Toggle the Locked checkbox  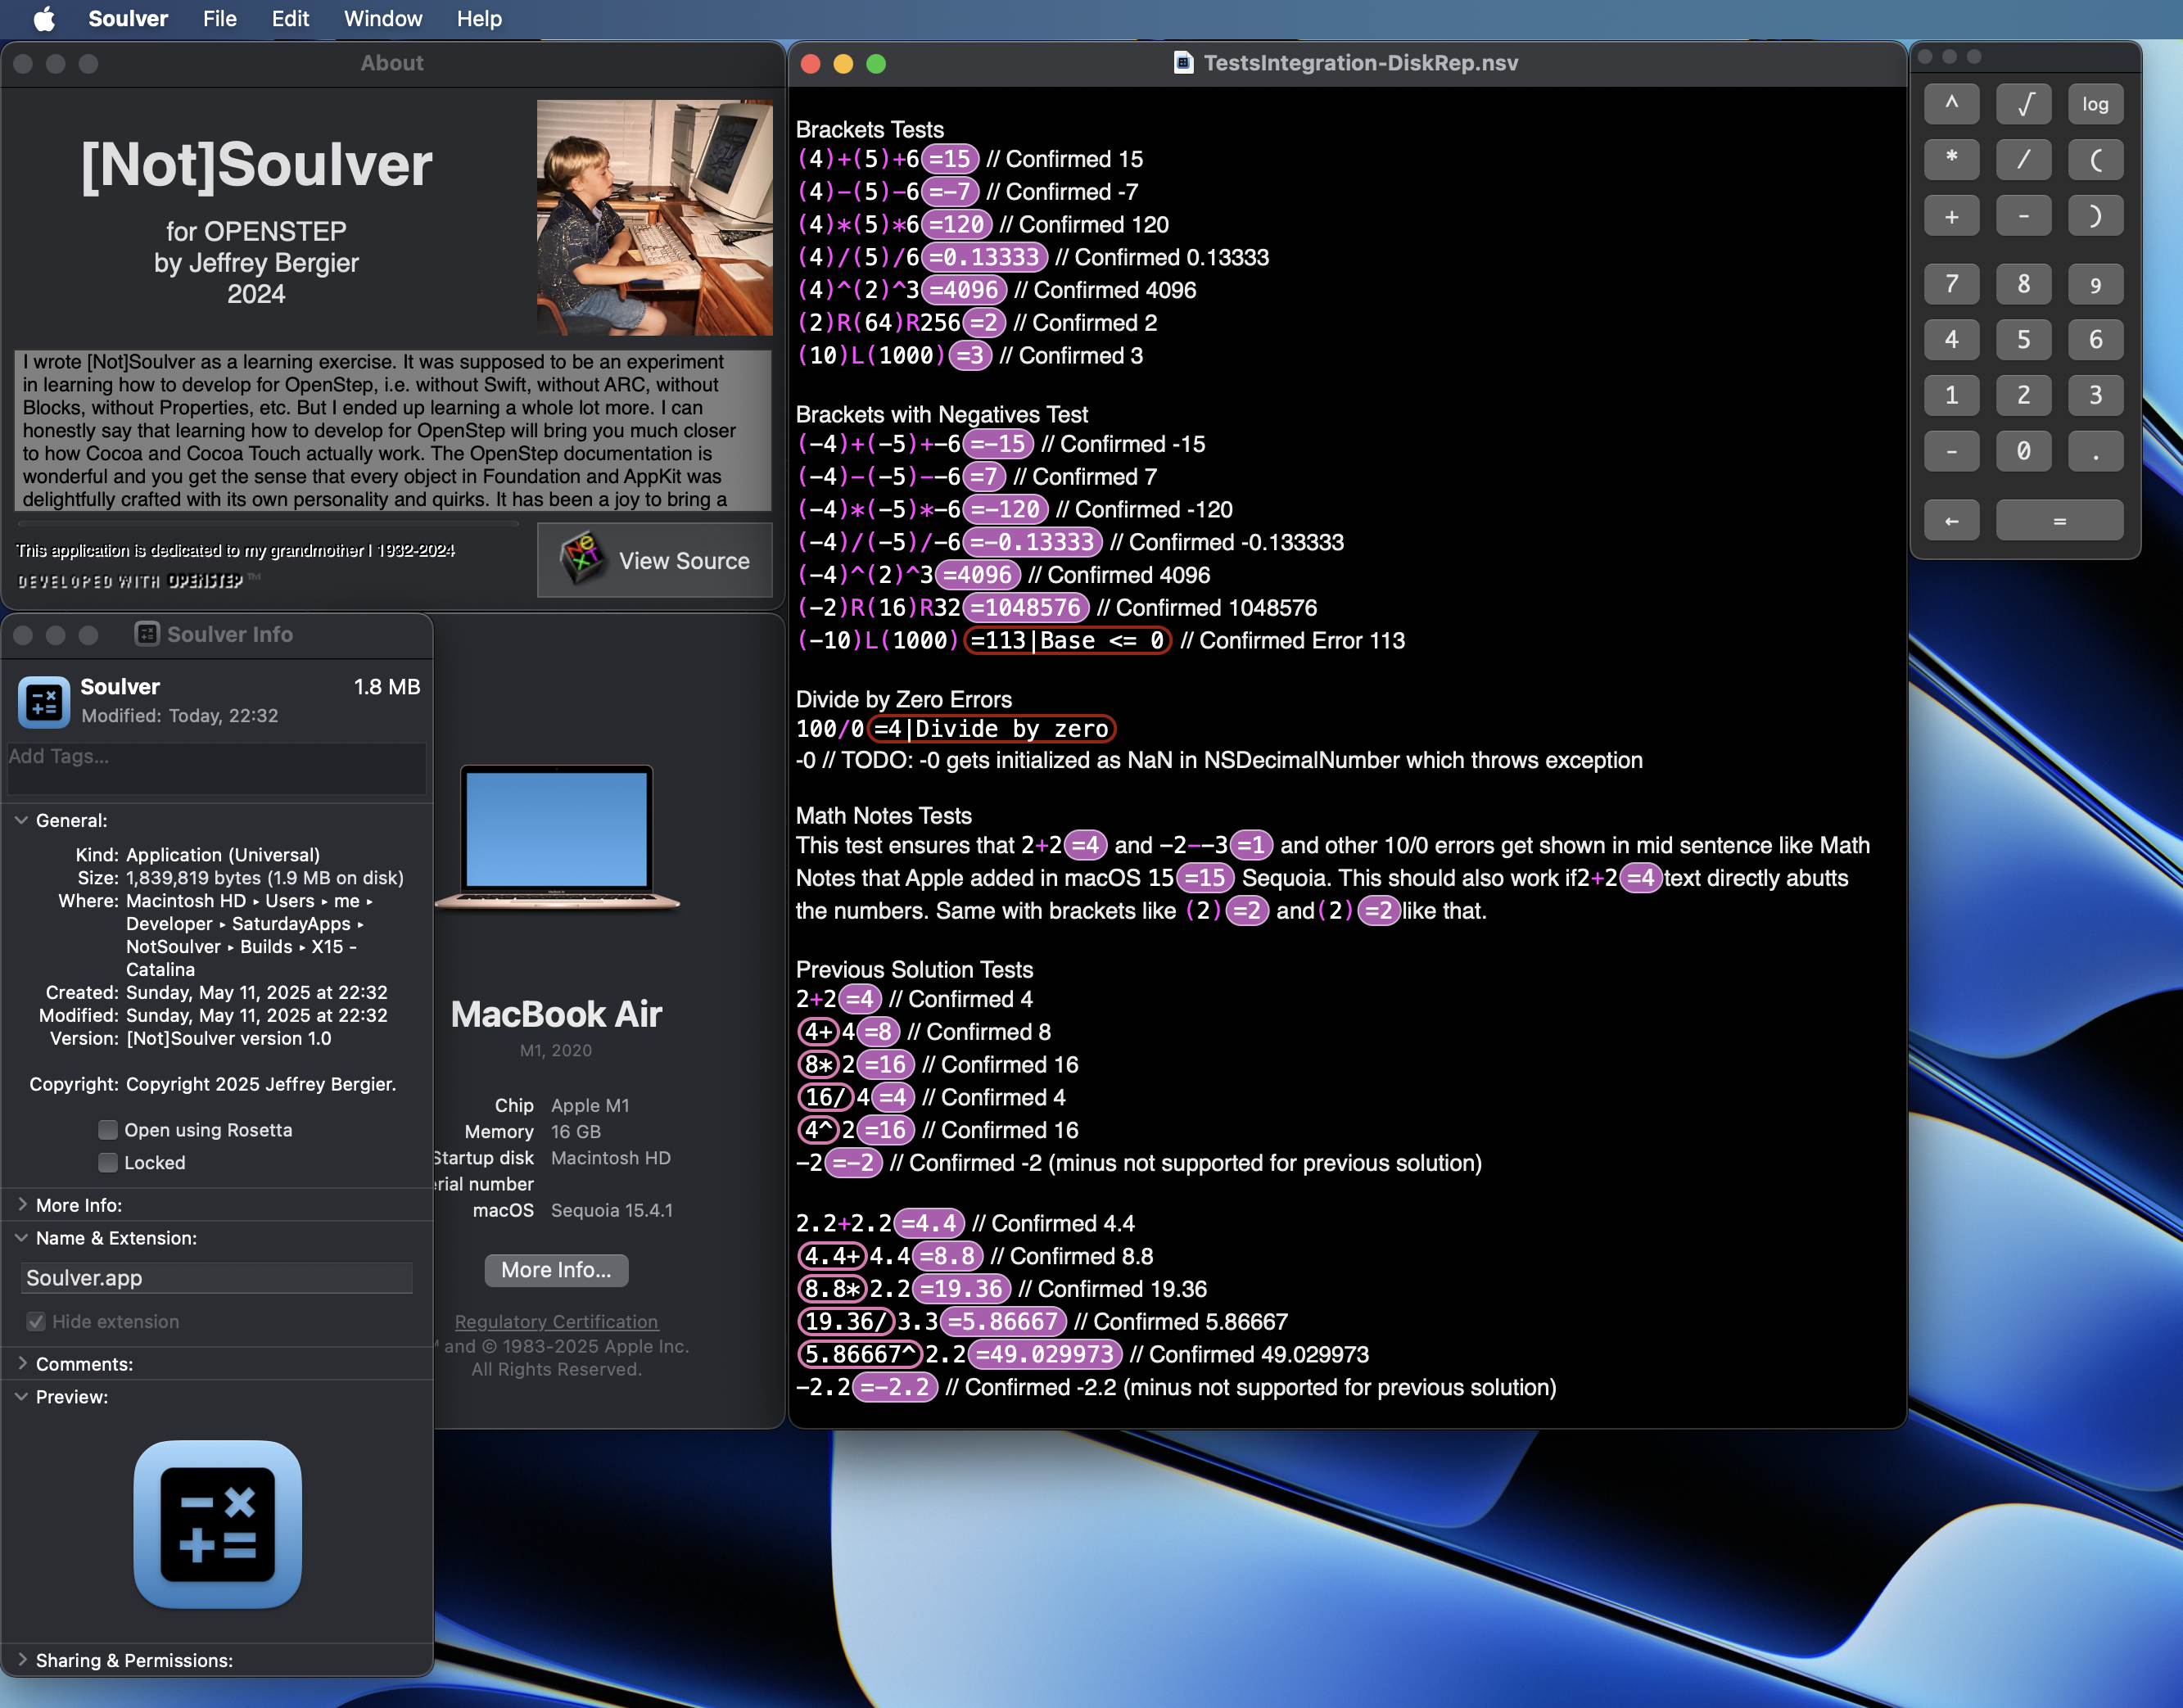coord(108,1163)
